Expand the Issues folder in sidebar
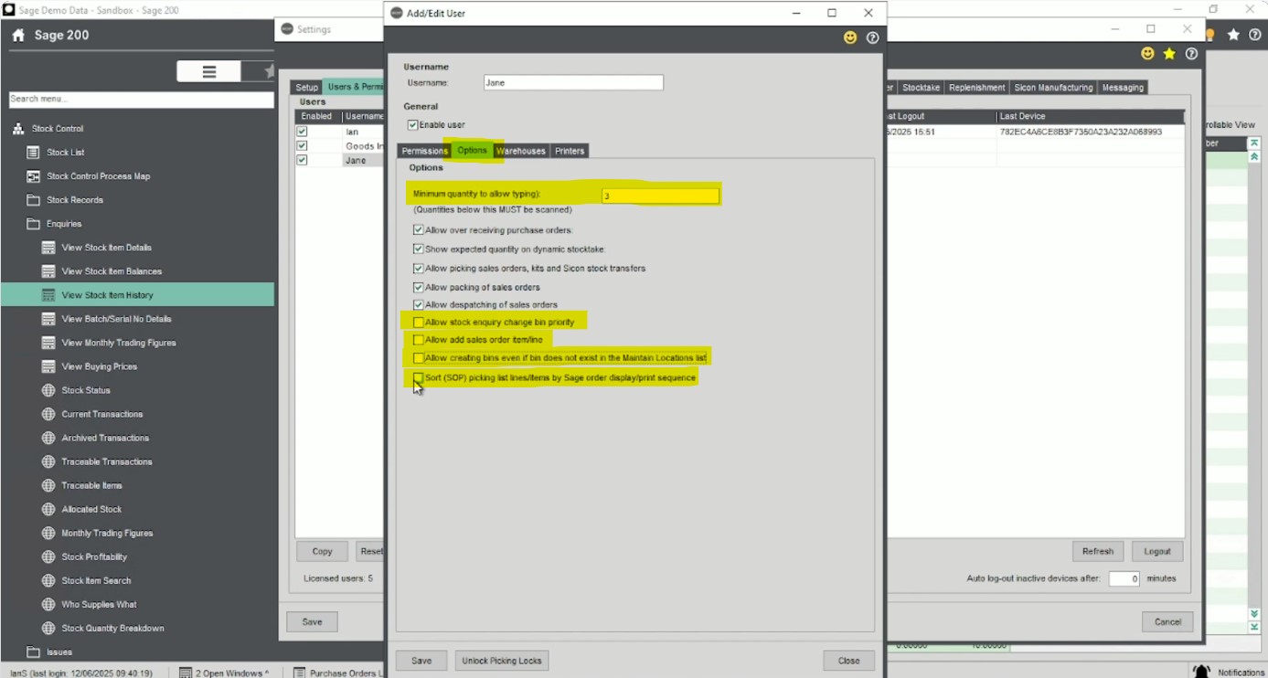1268x678 pixels. point(34,652)
